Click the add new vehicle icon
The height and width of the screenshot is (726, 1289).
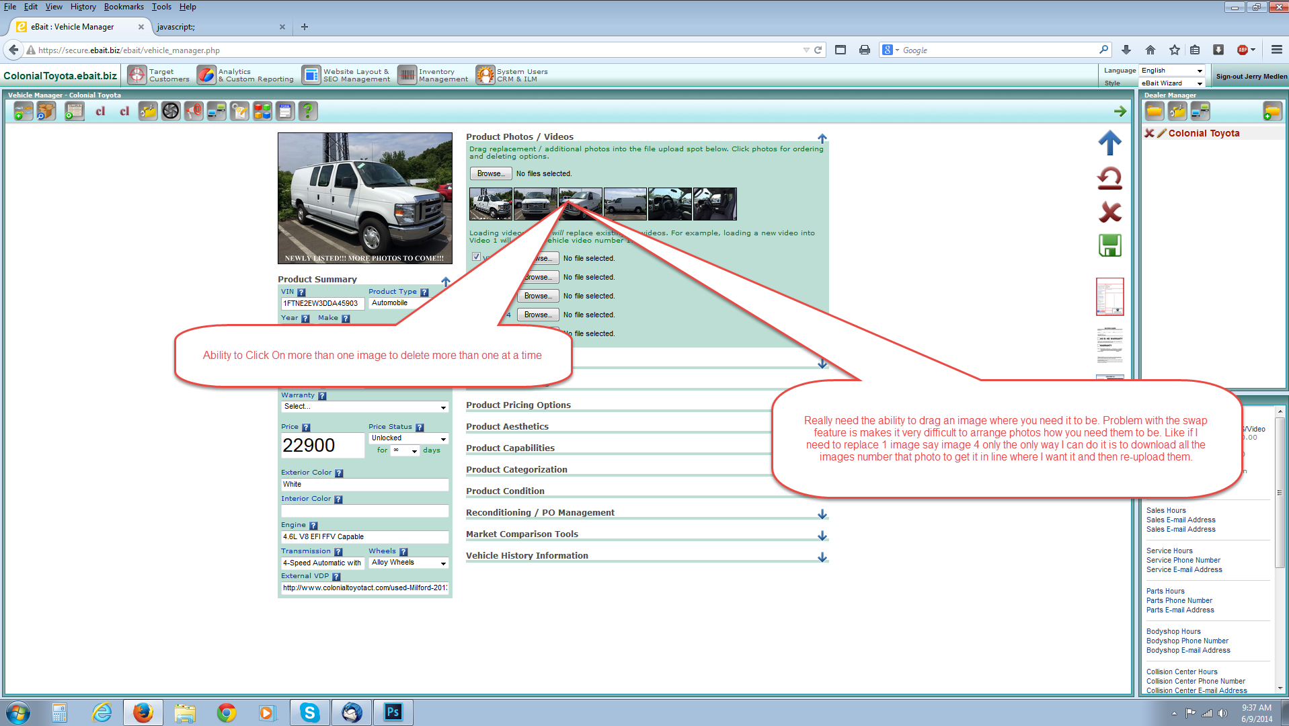23,111
